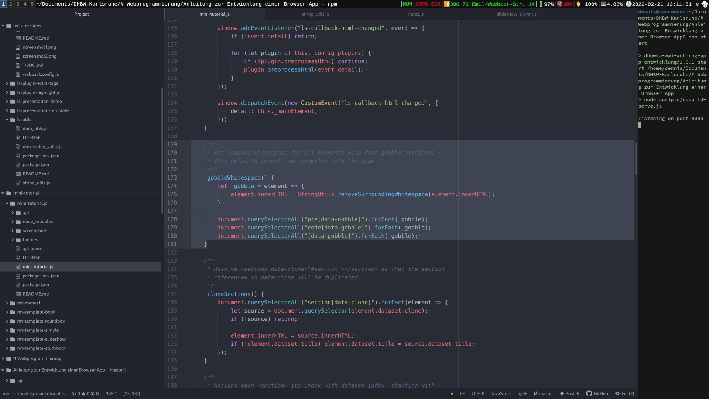709x399 pixels.
Task: Click the green update status dot
Action: pos(452,394)
